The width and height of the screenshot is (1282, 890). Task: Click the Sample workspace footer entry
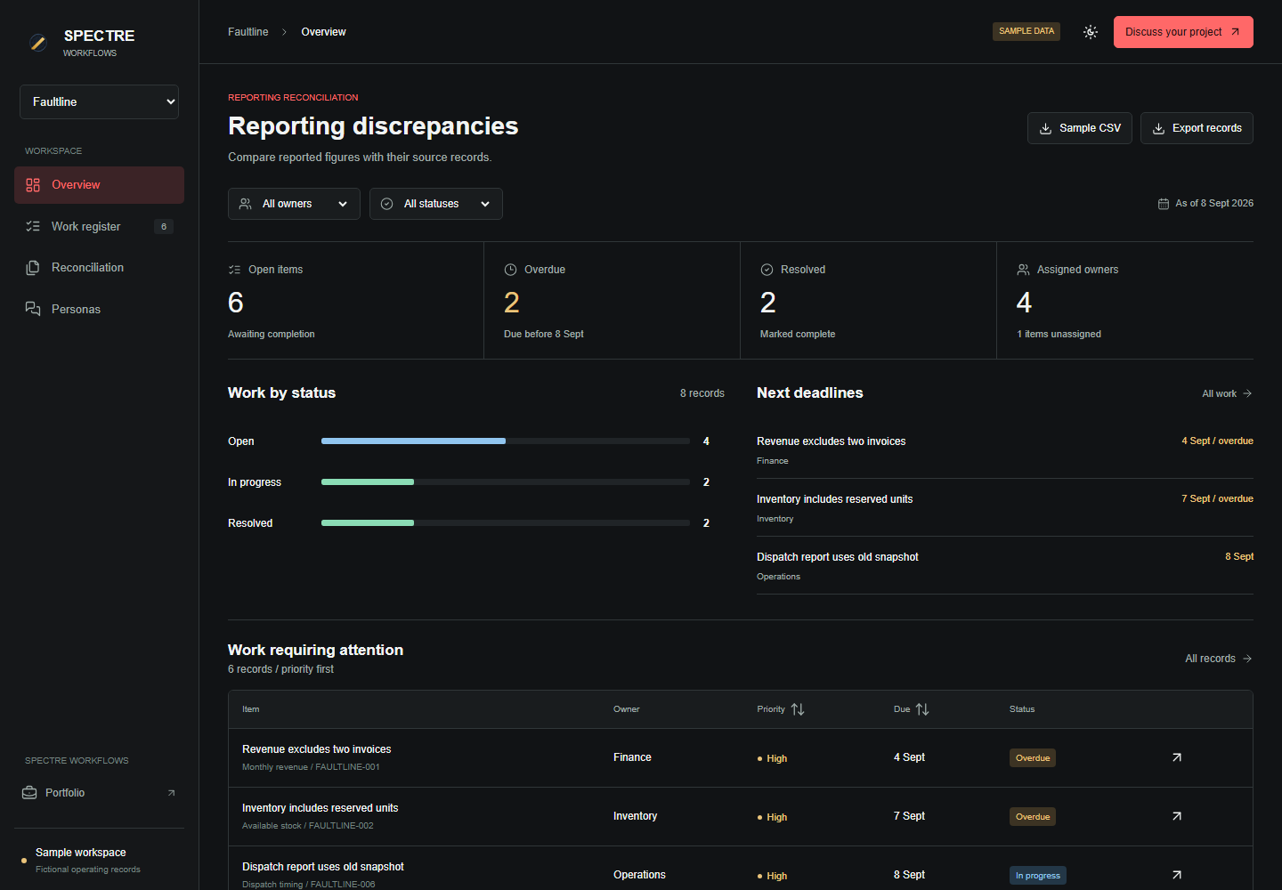click(x=99, y=860)
